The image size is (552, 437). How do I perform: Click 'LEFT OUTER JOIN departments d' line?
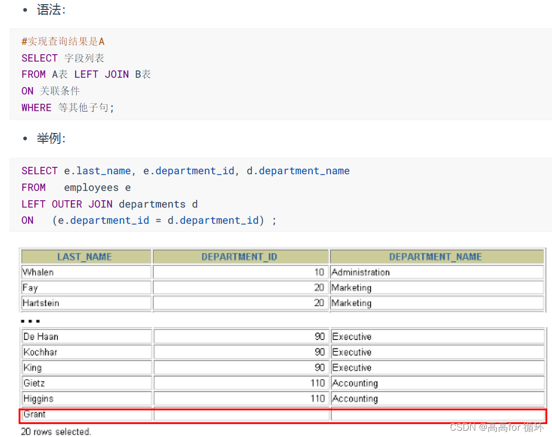109,204
